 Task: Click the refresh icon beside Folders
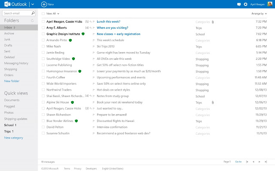[33, 21]
